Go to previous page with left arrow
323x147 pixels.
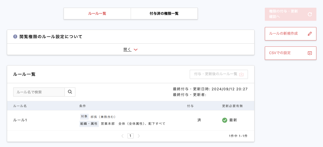tap(122, 136)
